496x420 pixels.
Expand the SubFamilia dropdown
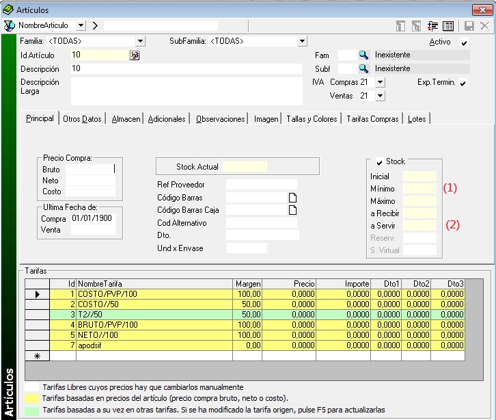pos(303,41)
